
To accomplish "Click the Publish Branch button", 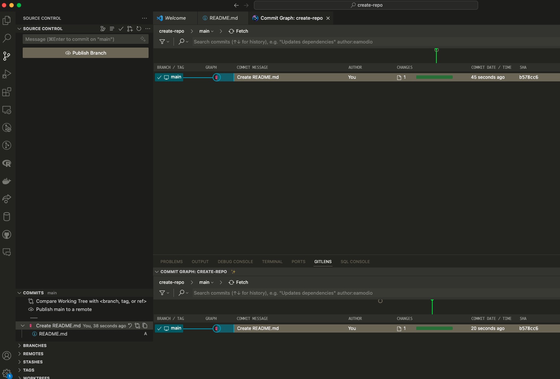I will [86, 53].
